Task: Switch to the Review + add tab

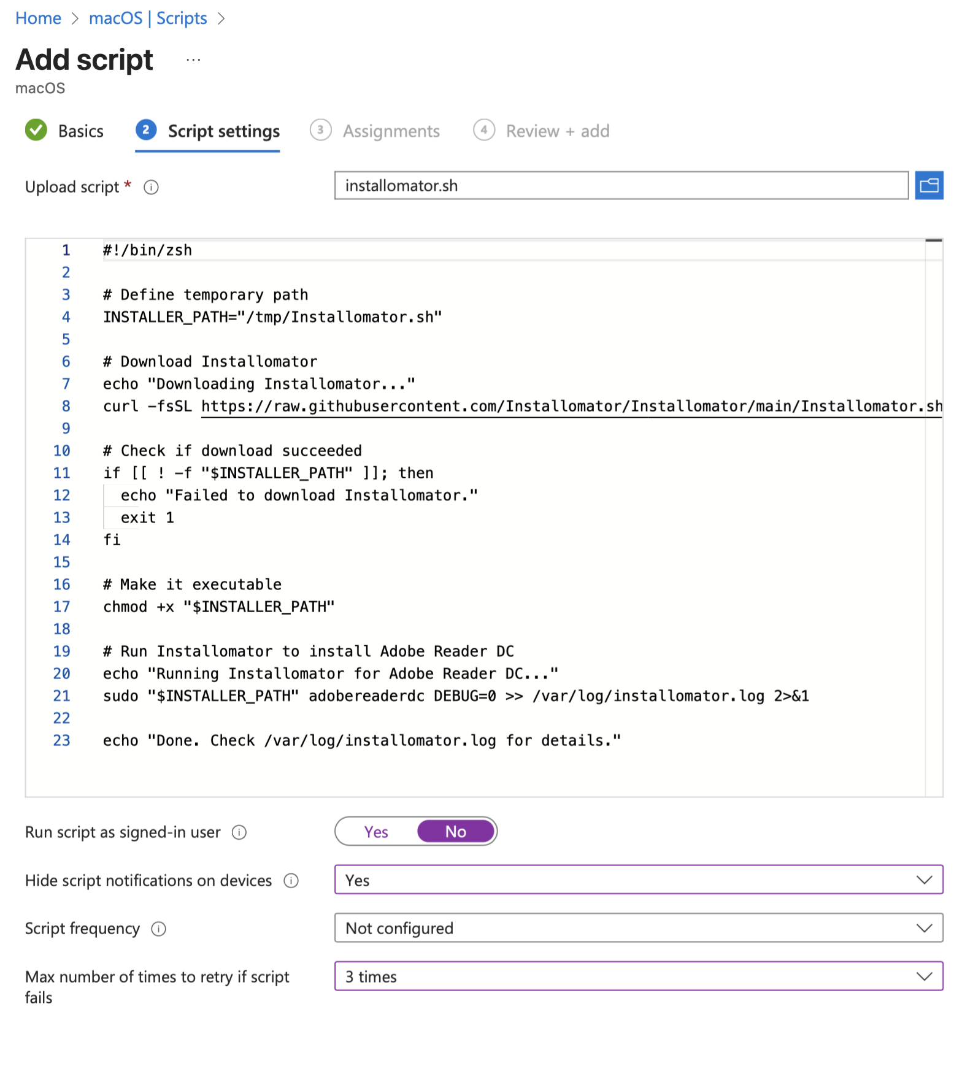Action: pos(556,131)
